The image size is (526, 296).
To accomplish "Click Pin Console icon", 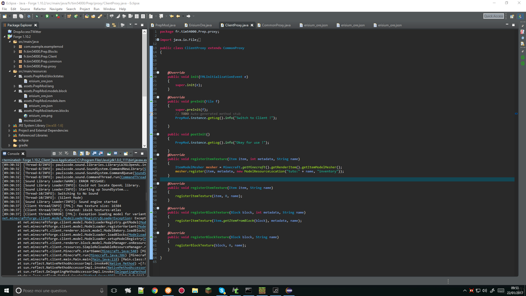I will tap(109, 153).
